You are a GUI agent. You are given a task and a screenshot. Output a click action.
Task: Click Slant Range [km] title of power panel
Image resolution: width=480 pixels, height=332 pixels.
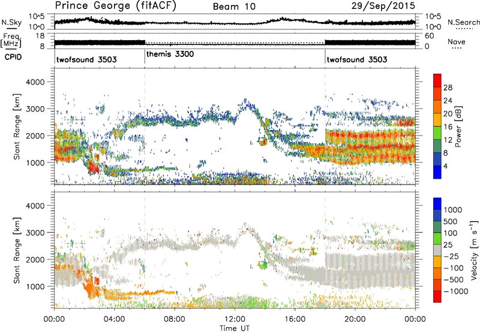17,126
